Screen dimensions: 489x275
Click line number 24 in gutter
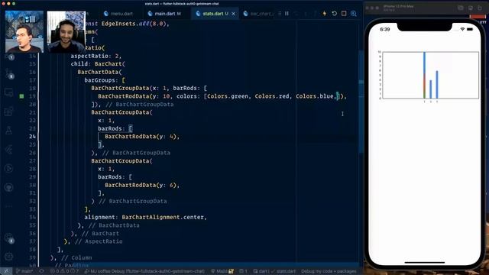pos(32,137)
